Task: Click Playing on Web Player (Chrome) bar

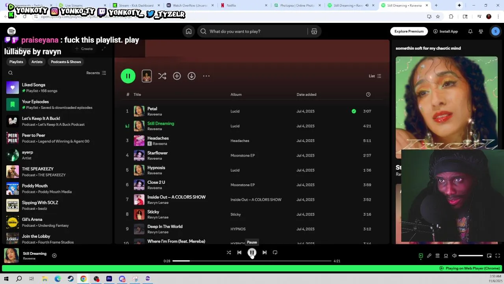Action: coord(252,268)
